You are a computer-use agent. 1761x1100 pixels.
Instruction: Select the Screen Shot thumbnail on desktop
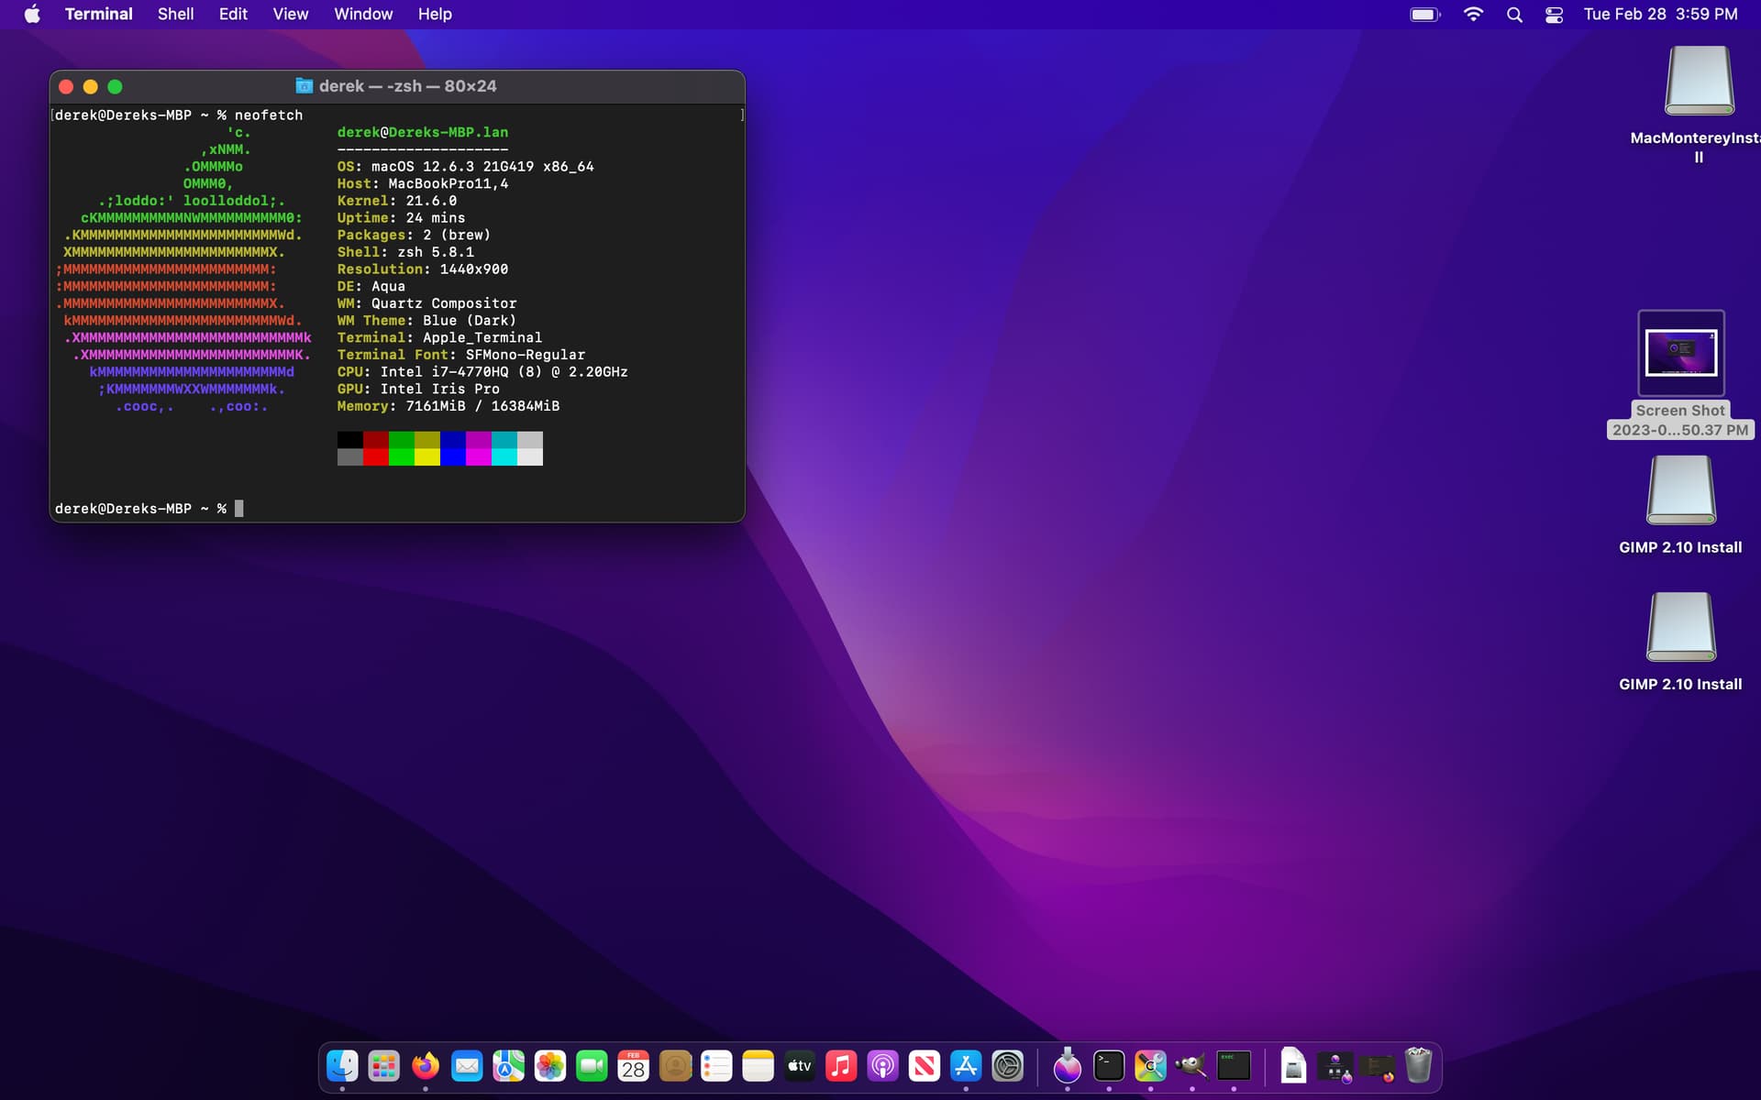tap(1681, 353)
